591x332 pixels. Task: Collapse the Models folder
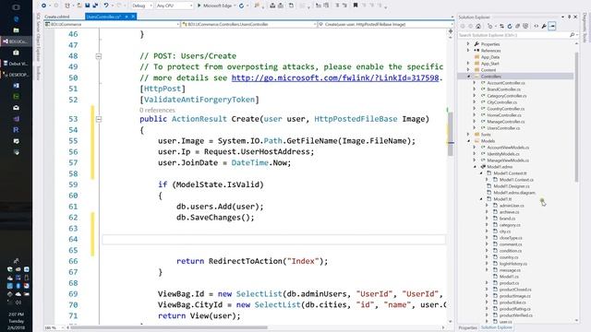(468, 141)
